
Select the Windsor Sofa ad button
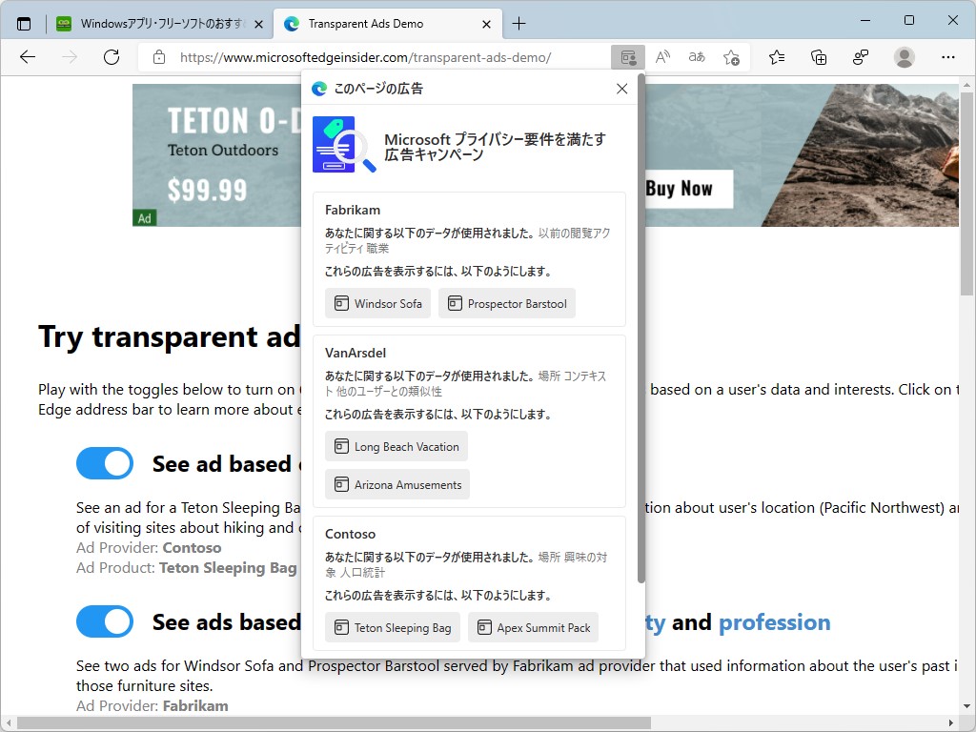tap(377, 303)
